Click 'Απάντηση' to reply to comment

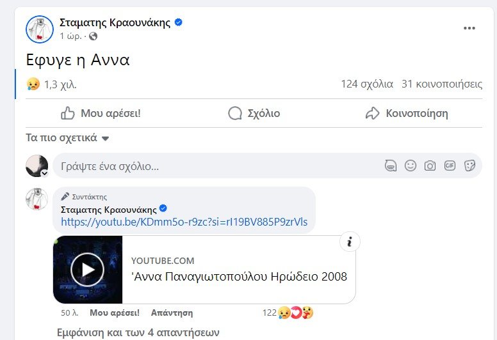point(172,313)
